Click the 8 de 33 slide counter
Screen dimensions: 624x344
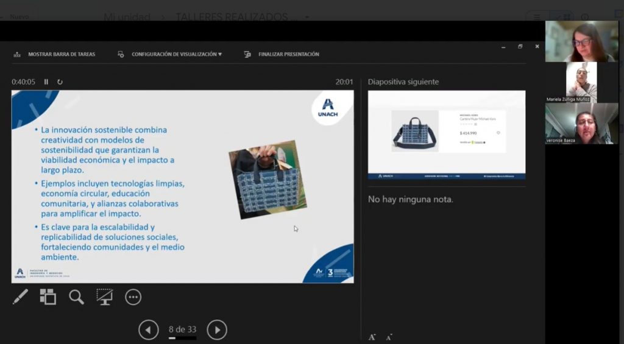point(182,329)
